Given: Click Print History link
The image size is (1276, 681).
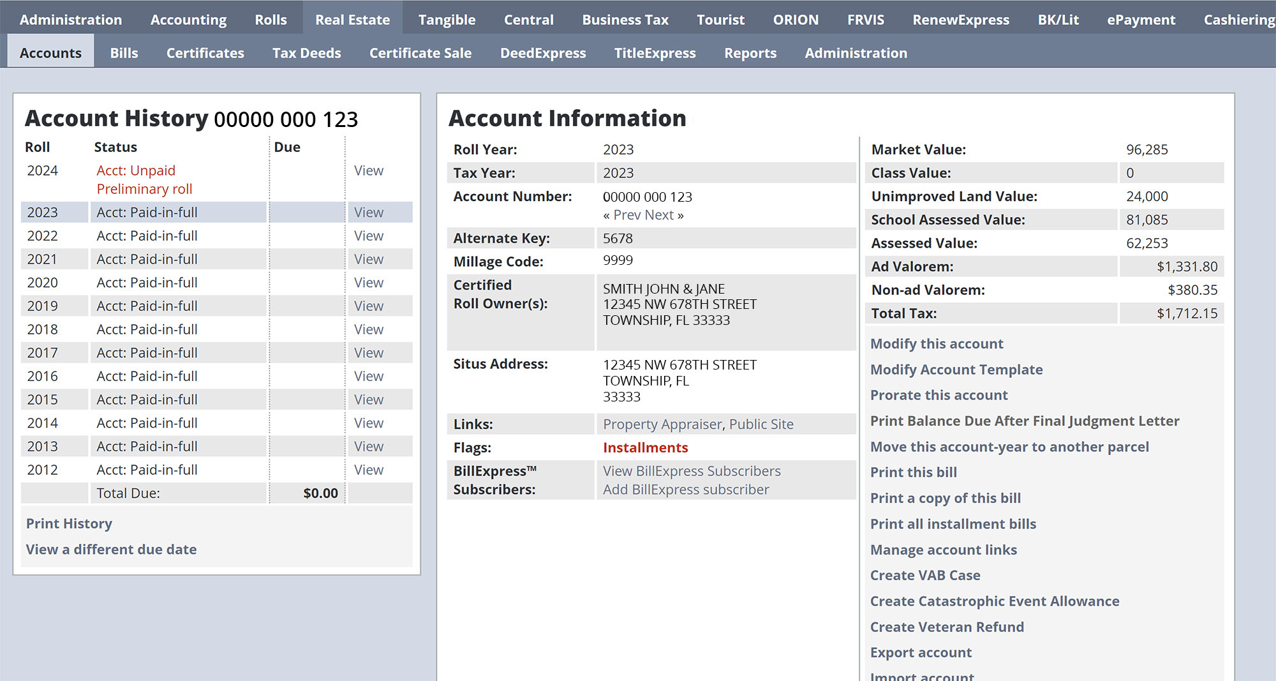Looking at the screenshot, I should pos(69,523).
